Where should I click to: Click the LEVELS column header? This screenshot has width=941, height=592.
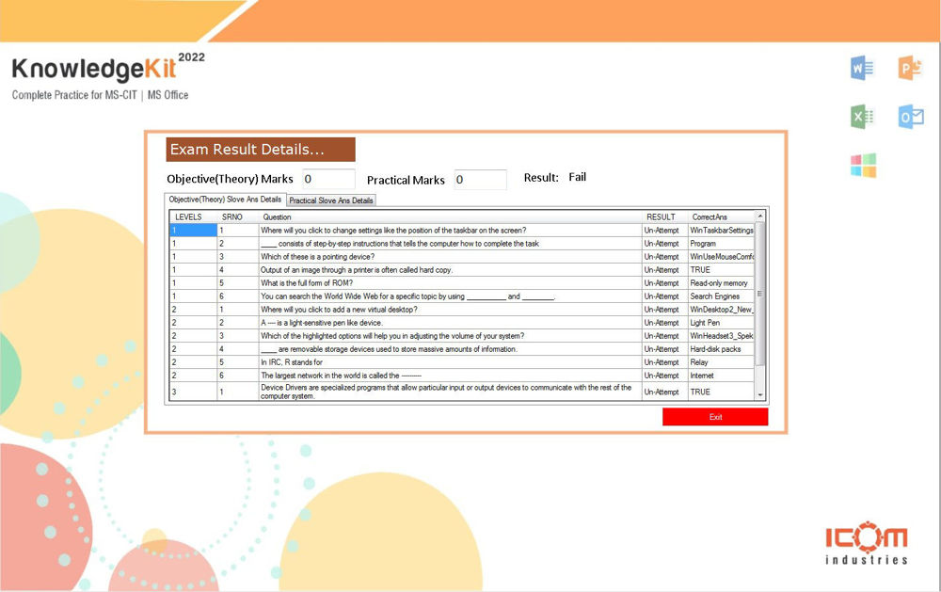click(193, 216)
